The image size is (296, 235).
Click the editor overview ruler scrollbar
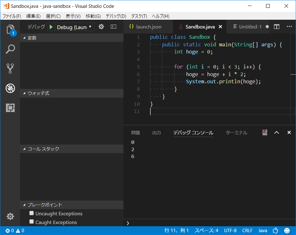293,79
